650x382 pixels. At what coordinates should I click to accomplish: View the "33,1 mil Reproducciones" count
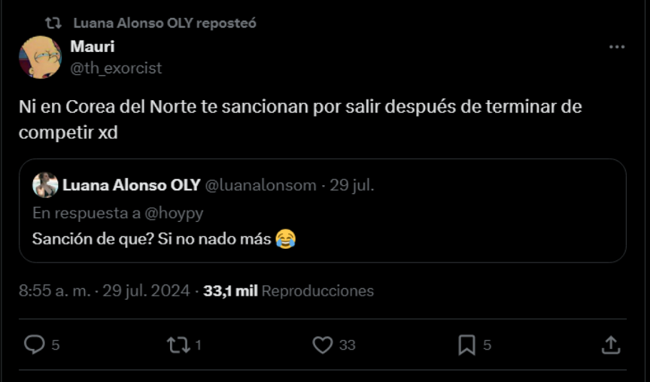click(289, 290)
